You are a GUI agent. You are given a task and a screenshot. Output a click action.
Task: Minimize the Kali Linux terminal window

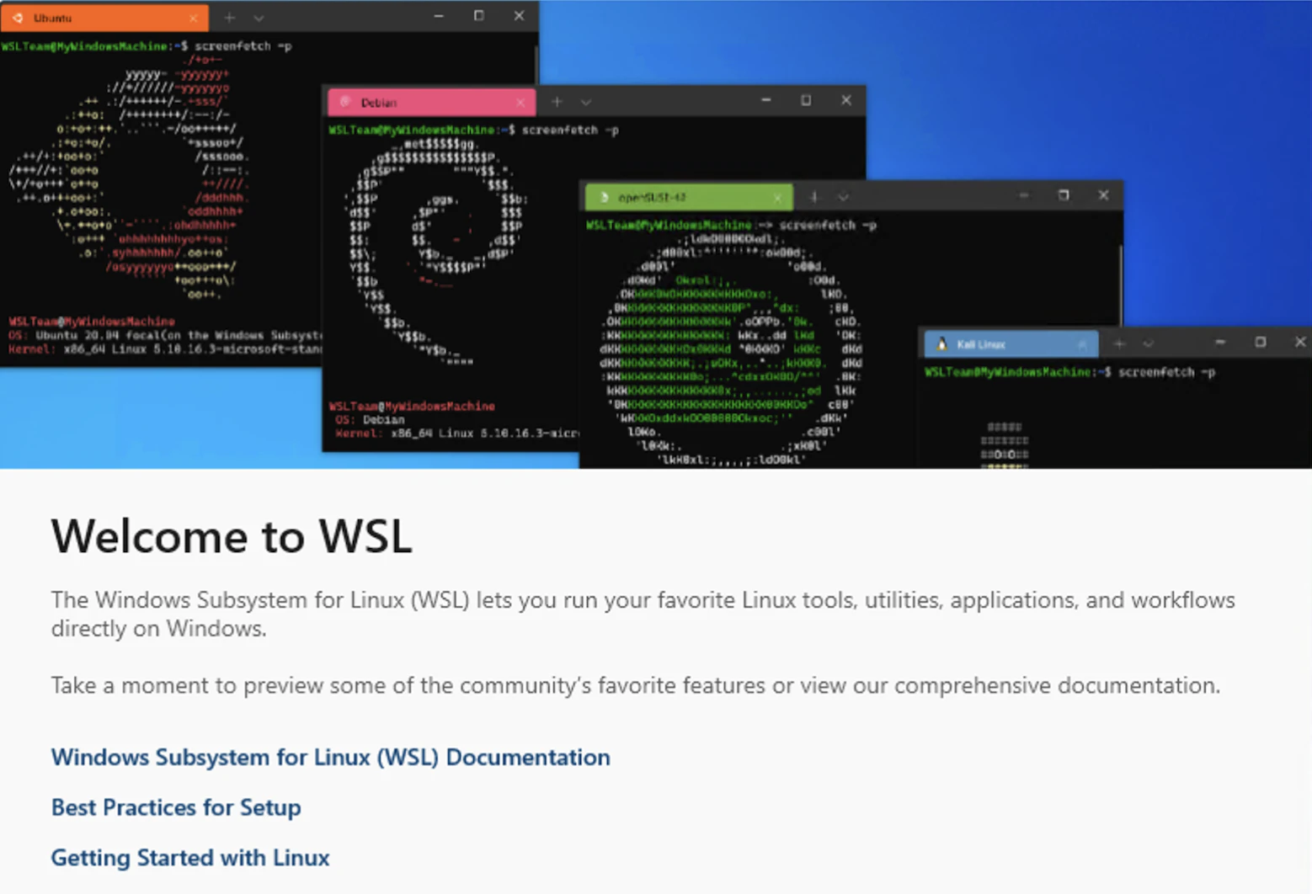pyautogui.click(x=1220, y=342)
